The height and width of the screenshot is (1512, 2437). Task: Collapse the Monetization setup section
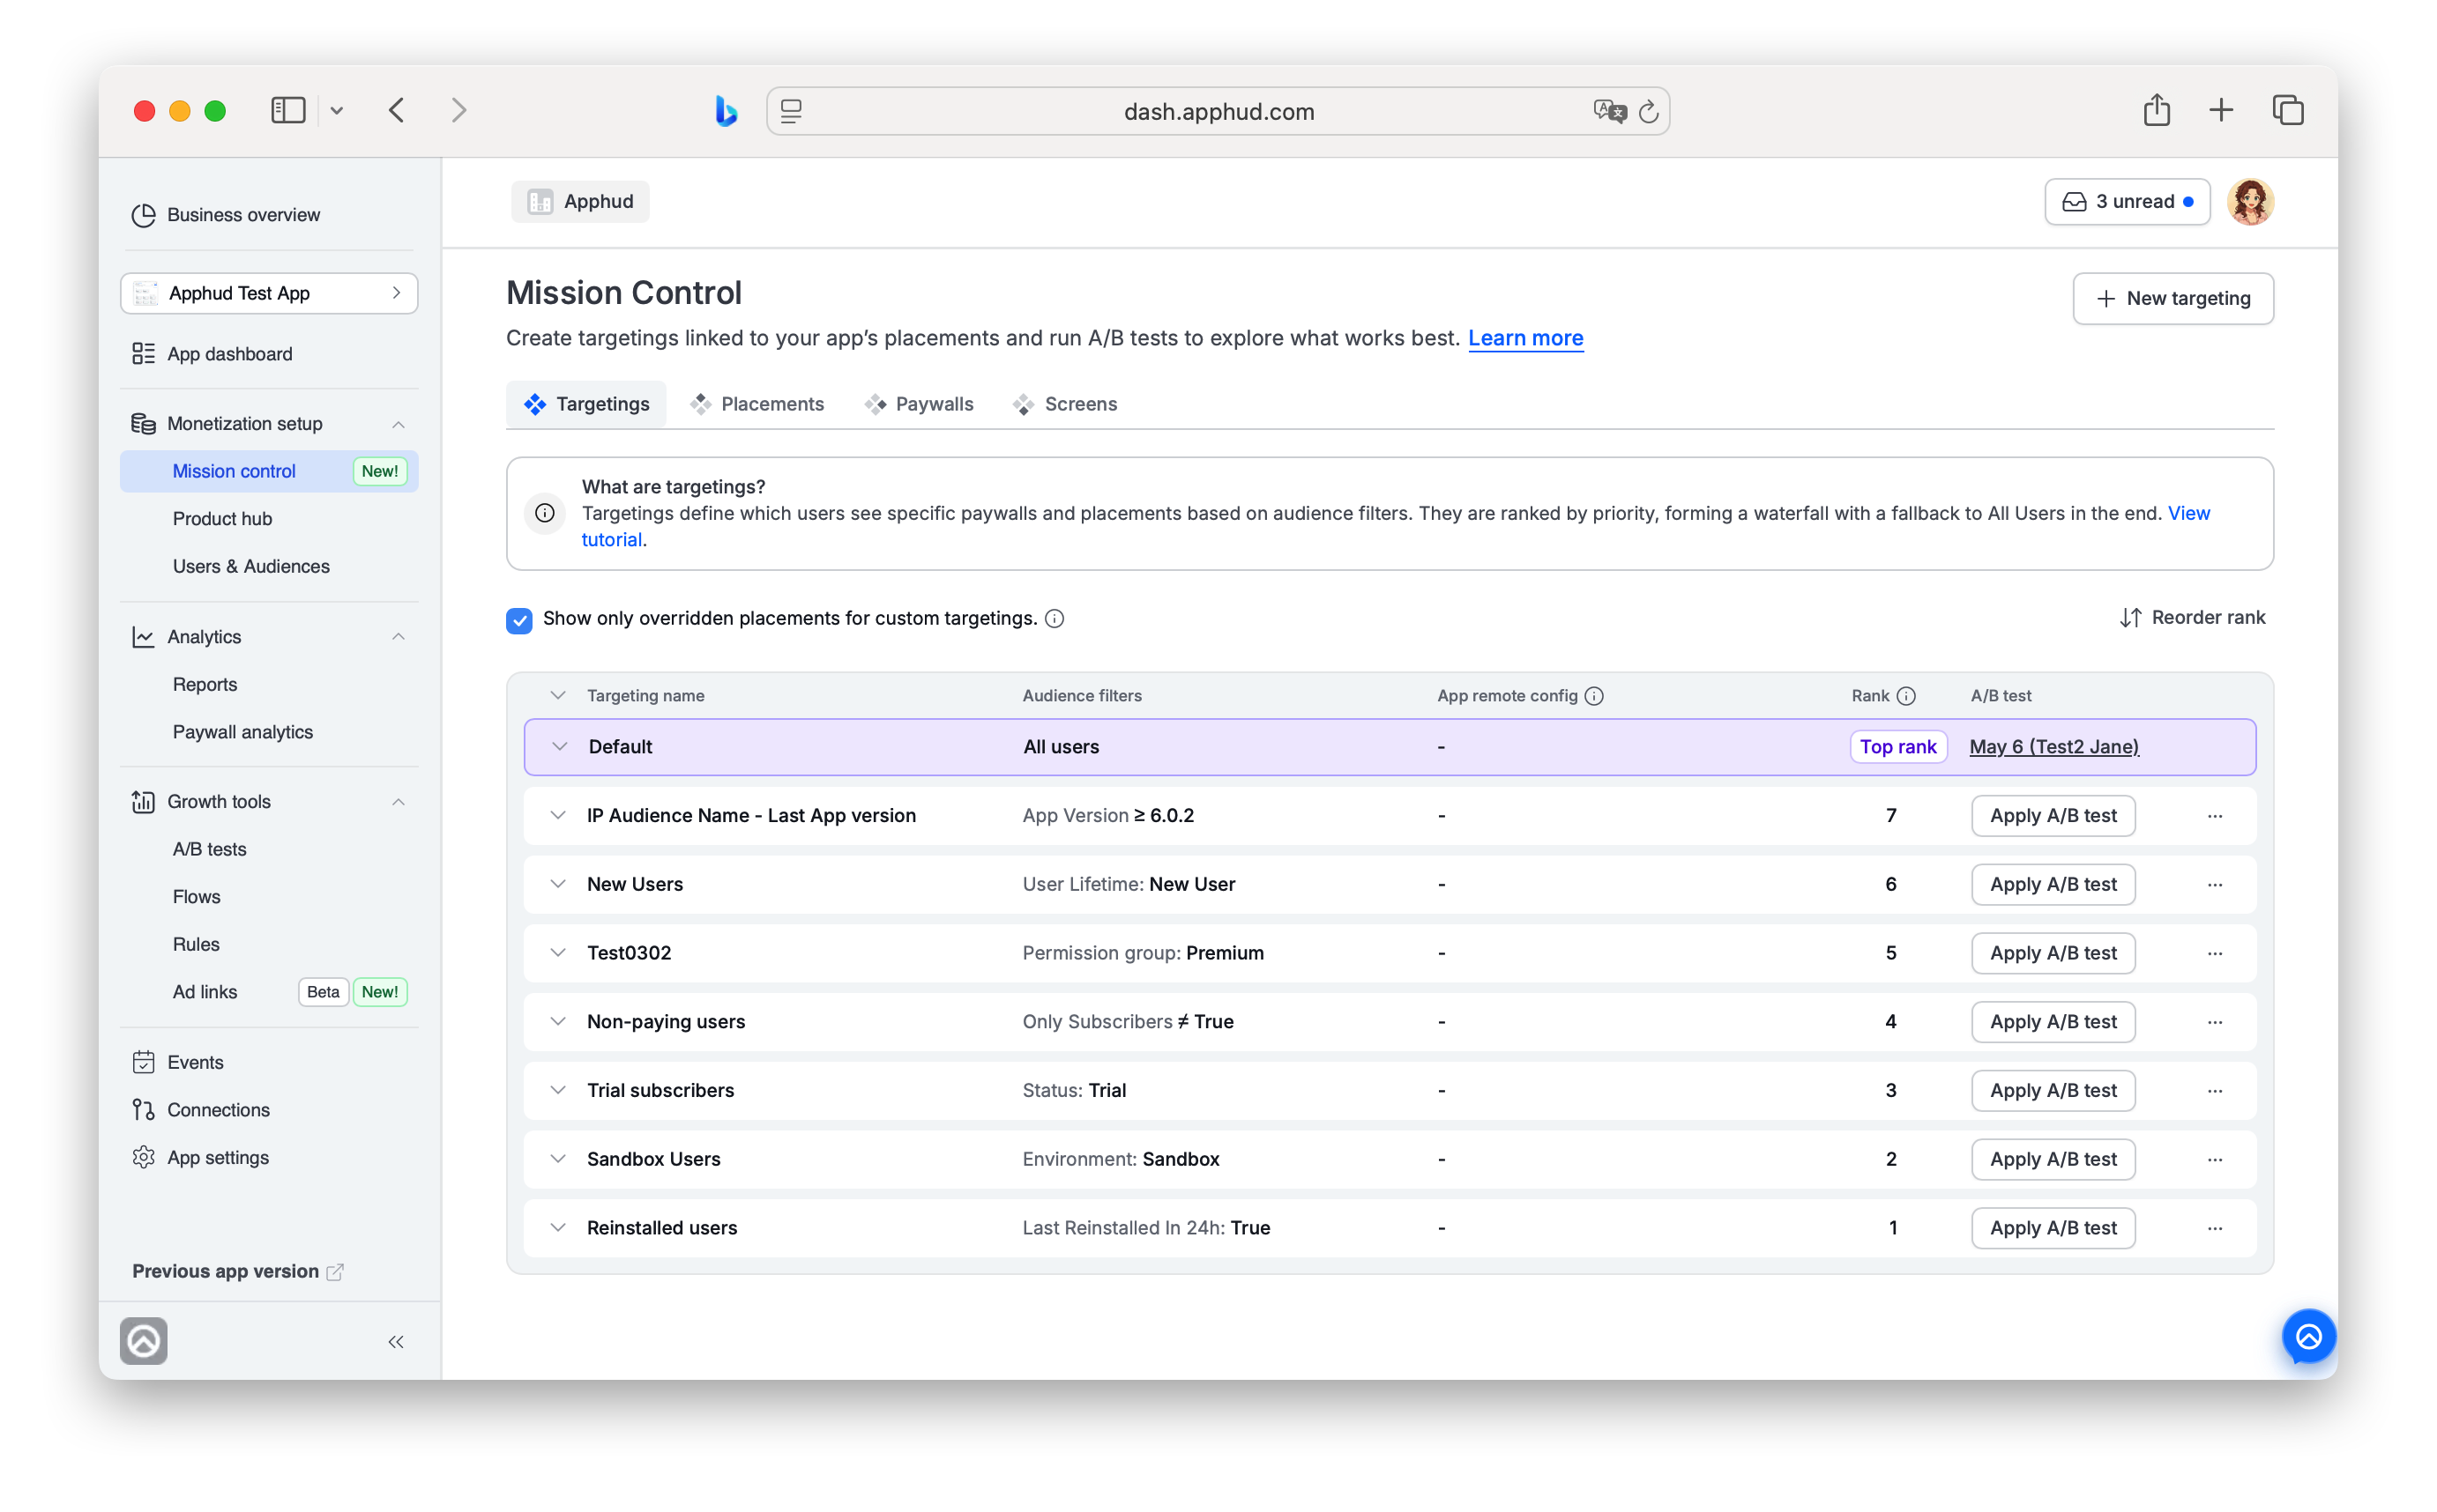[399, 425]
